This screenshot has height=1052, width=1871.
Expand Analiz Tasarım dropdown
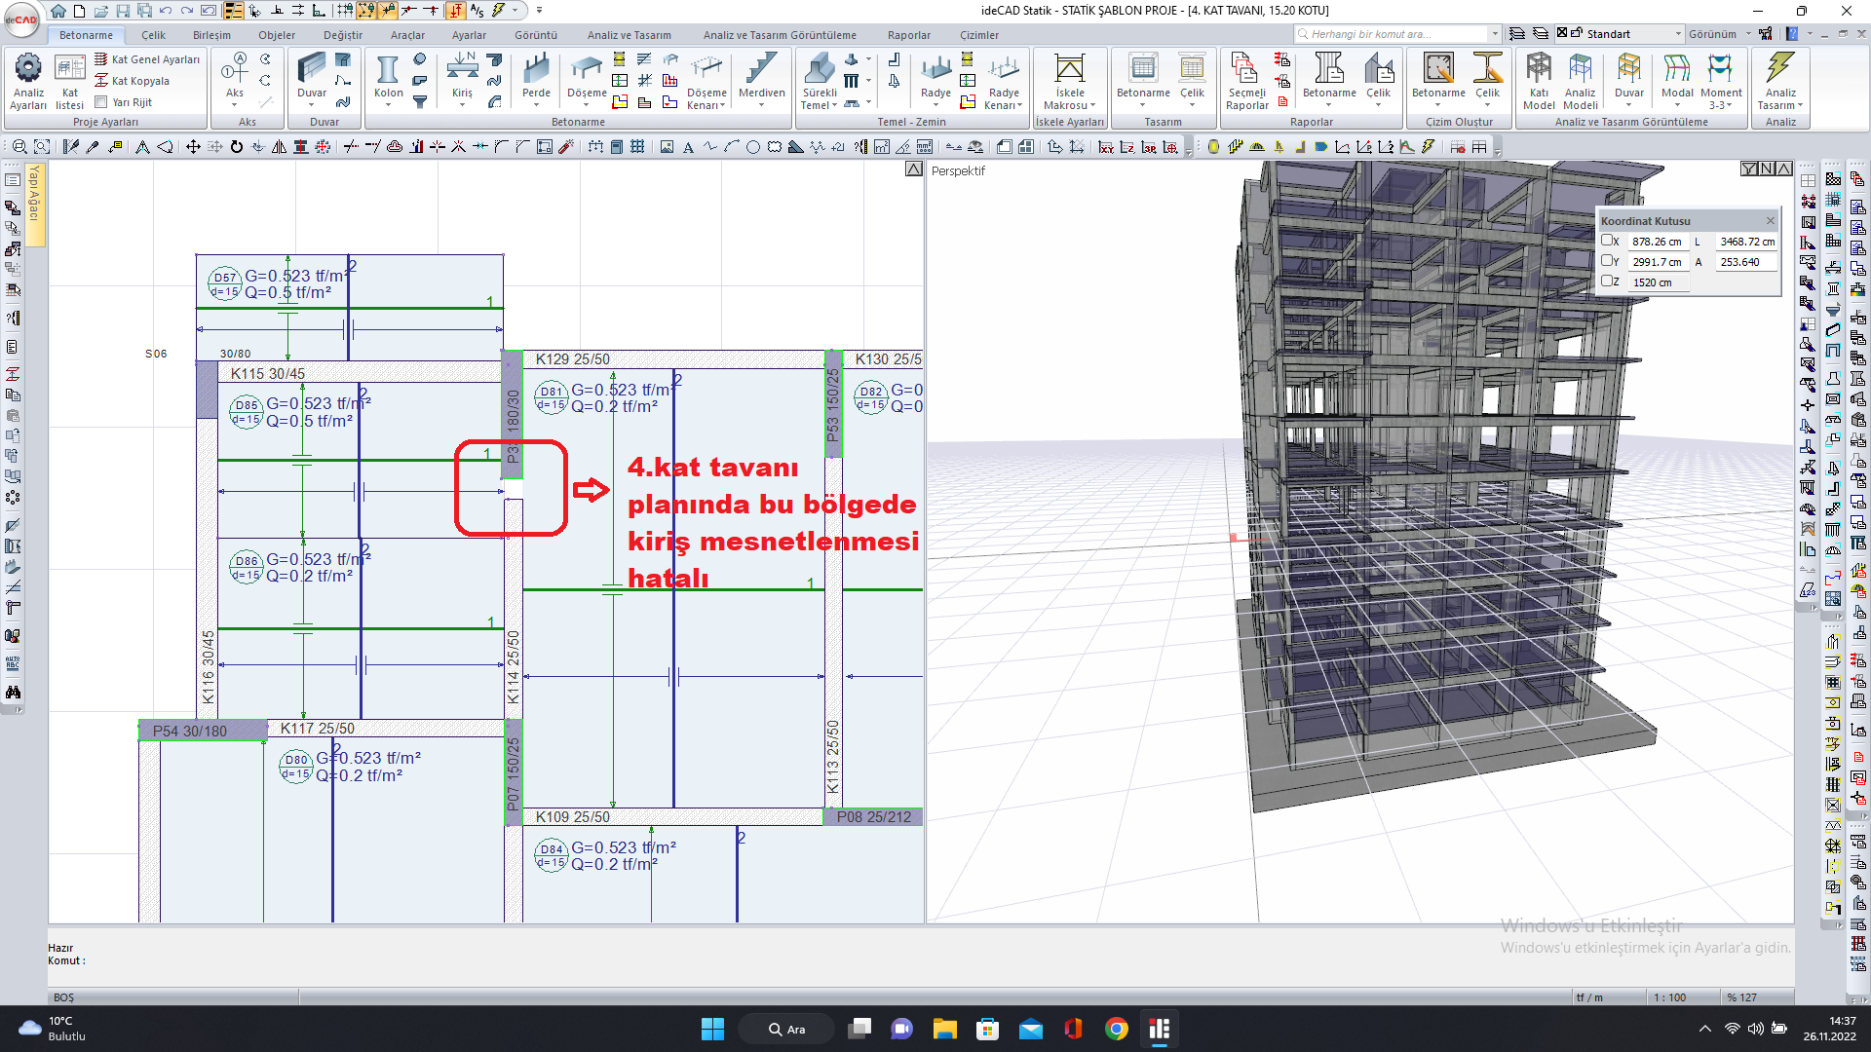tap(1800, 105)
